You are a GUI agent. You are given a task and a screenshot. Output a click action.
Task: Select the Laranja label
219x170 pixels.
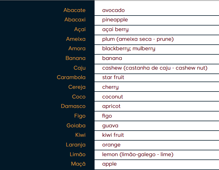pos(75,145)
